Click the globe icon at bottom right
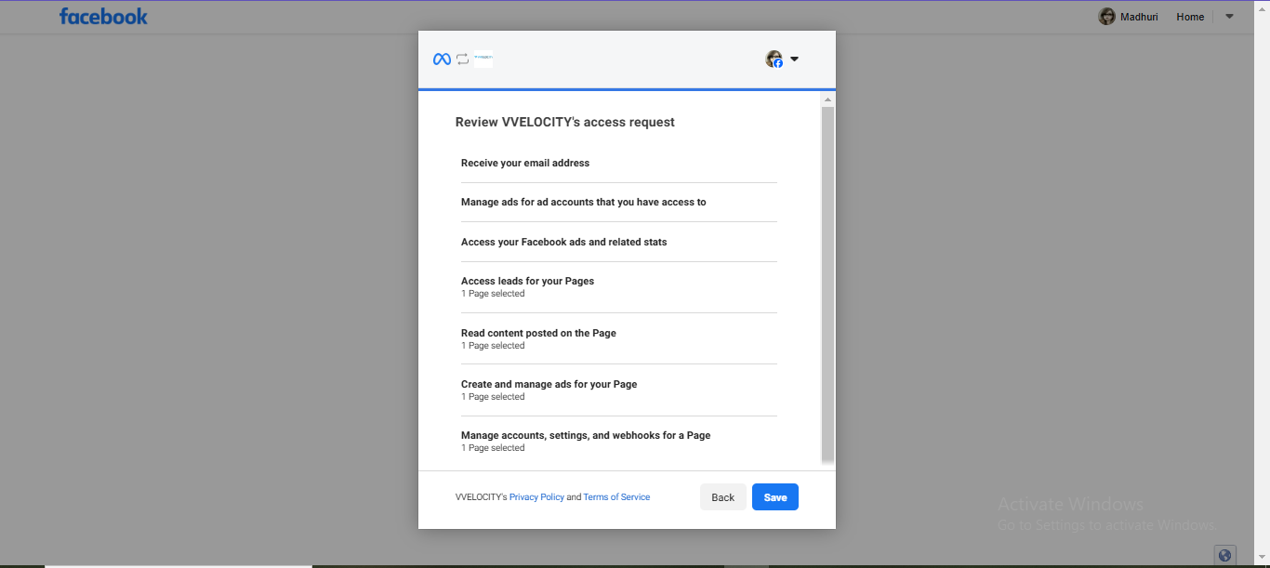Viewport: 1270px width, 568px height. point(1224,555)
